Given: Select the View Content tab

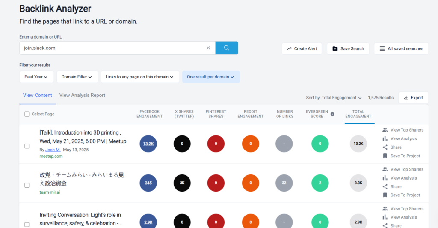Looking at the screenshot, I should coord(38,95).
